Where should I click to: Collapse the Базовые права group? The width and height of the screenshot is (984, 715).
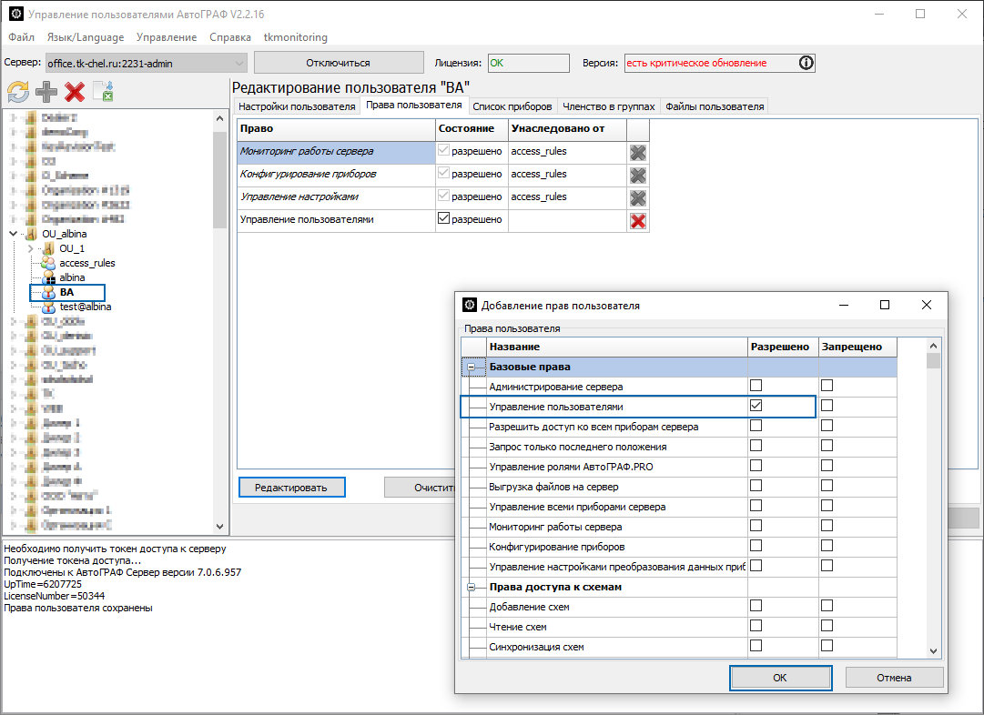tap(472, 367)
